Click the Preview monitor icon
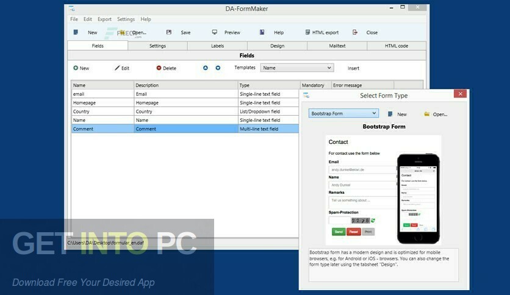The image size is (510, 295). click(215, 32)
